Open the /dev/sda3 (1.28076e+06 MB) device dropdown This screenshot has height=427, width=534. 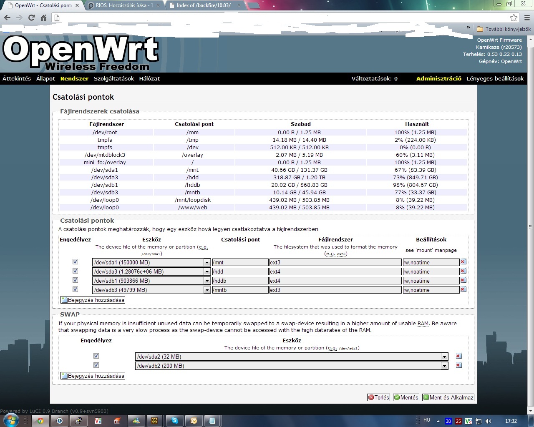[151, 271]
